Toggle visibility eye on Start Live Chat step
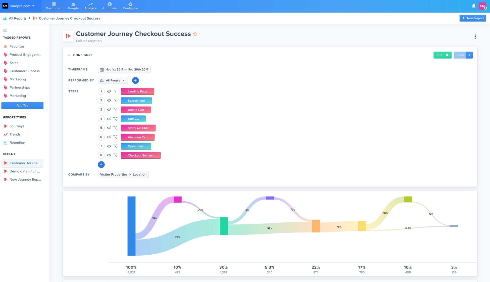The height and width of the screenshot is (282, 490). [109, 128]
